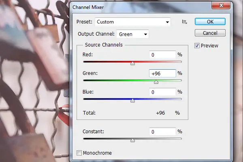This screenshot has width=243, height=162.
Task: Select the Blue percentage input field
Action: coord(162,92)
